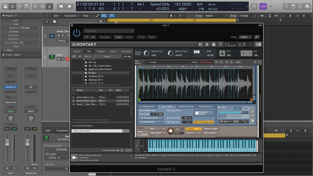The width and height of the screenshot is (313, 176).
Task: Open the Logic library panel icon
Action: point(6,7)
